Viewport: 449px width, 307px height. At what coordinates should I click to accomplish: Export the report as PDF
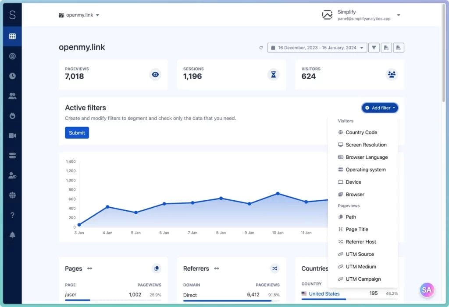399,47
